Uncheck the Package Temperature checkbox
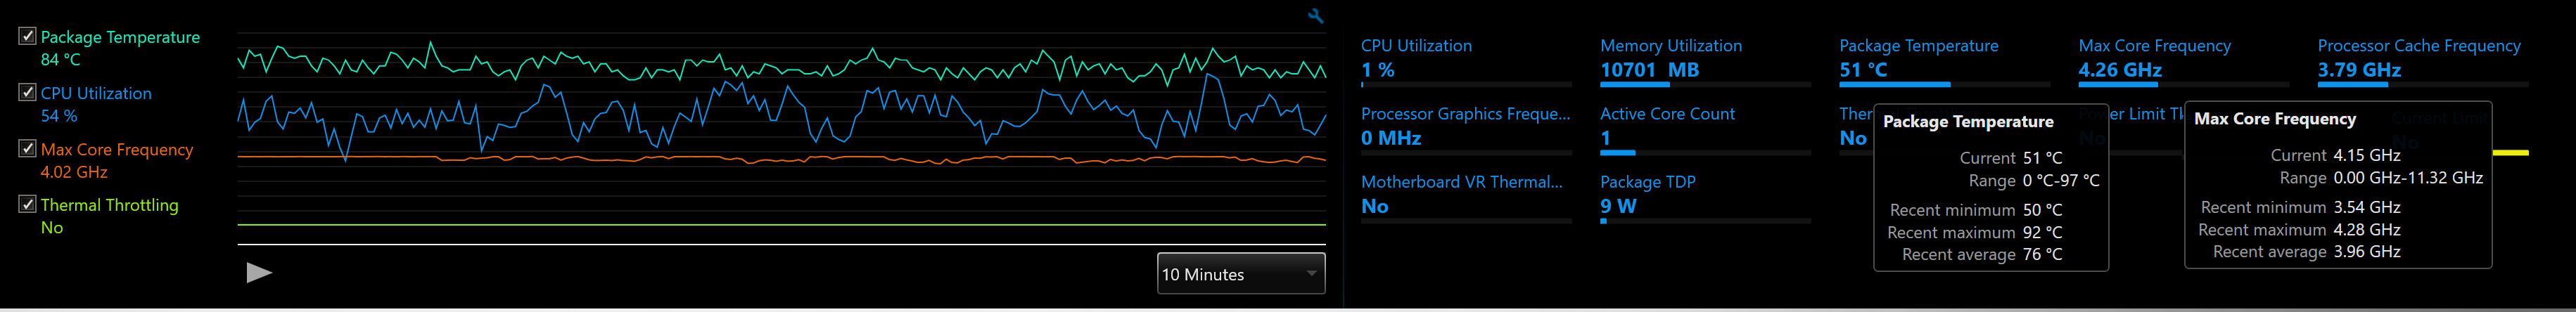This screenshot has width=2576, height=312. (x=28, y=36)
